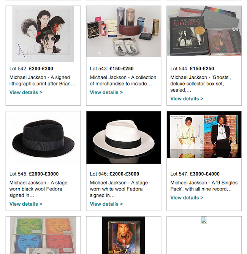Select the black wool Fedora photo
Image resolution: width=247 pixels, height=254 pixels.
[x=43, y=138]
